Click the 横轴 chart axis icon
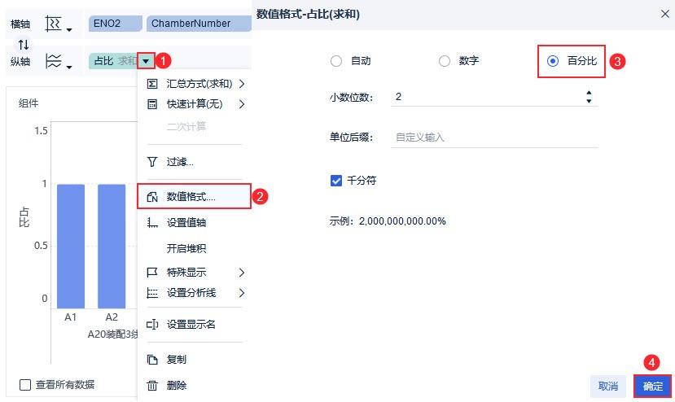675x402 pixels. tap(55, 24)
